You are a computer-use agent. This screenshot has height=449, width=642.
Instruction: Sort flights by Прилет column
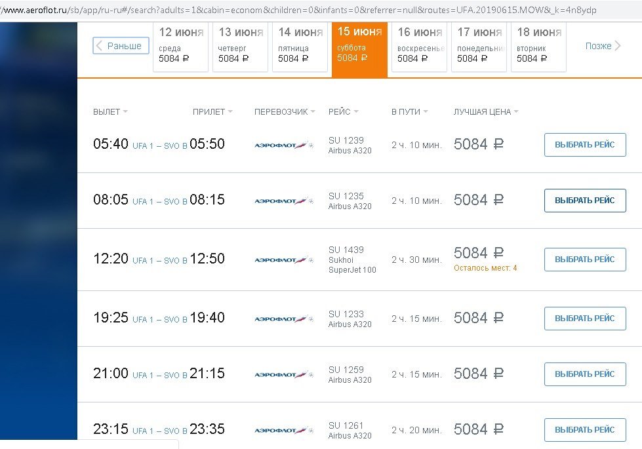212,112
